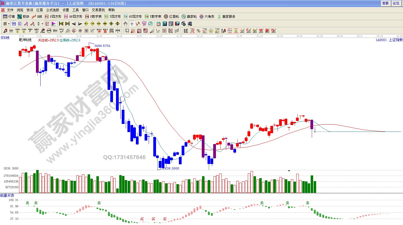Expand the 日 period dropdown arrow

(x=9, y=24)
